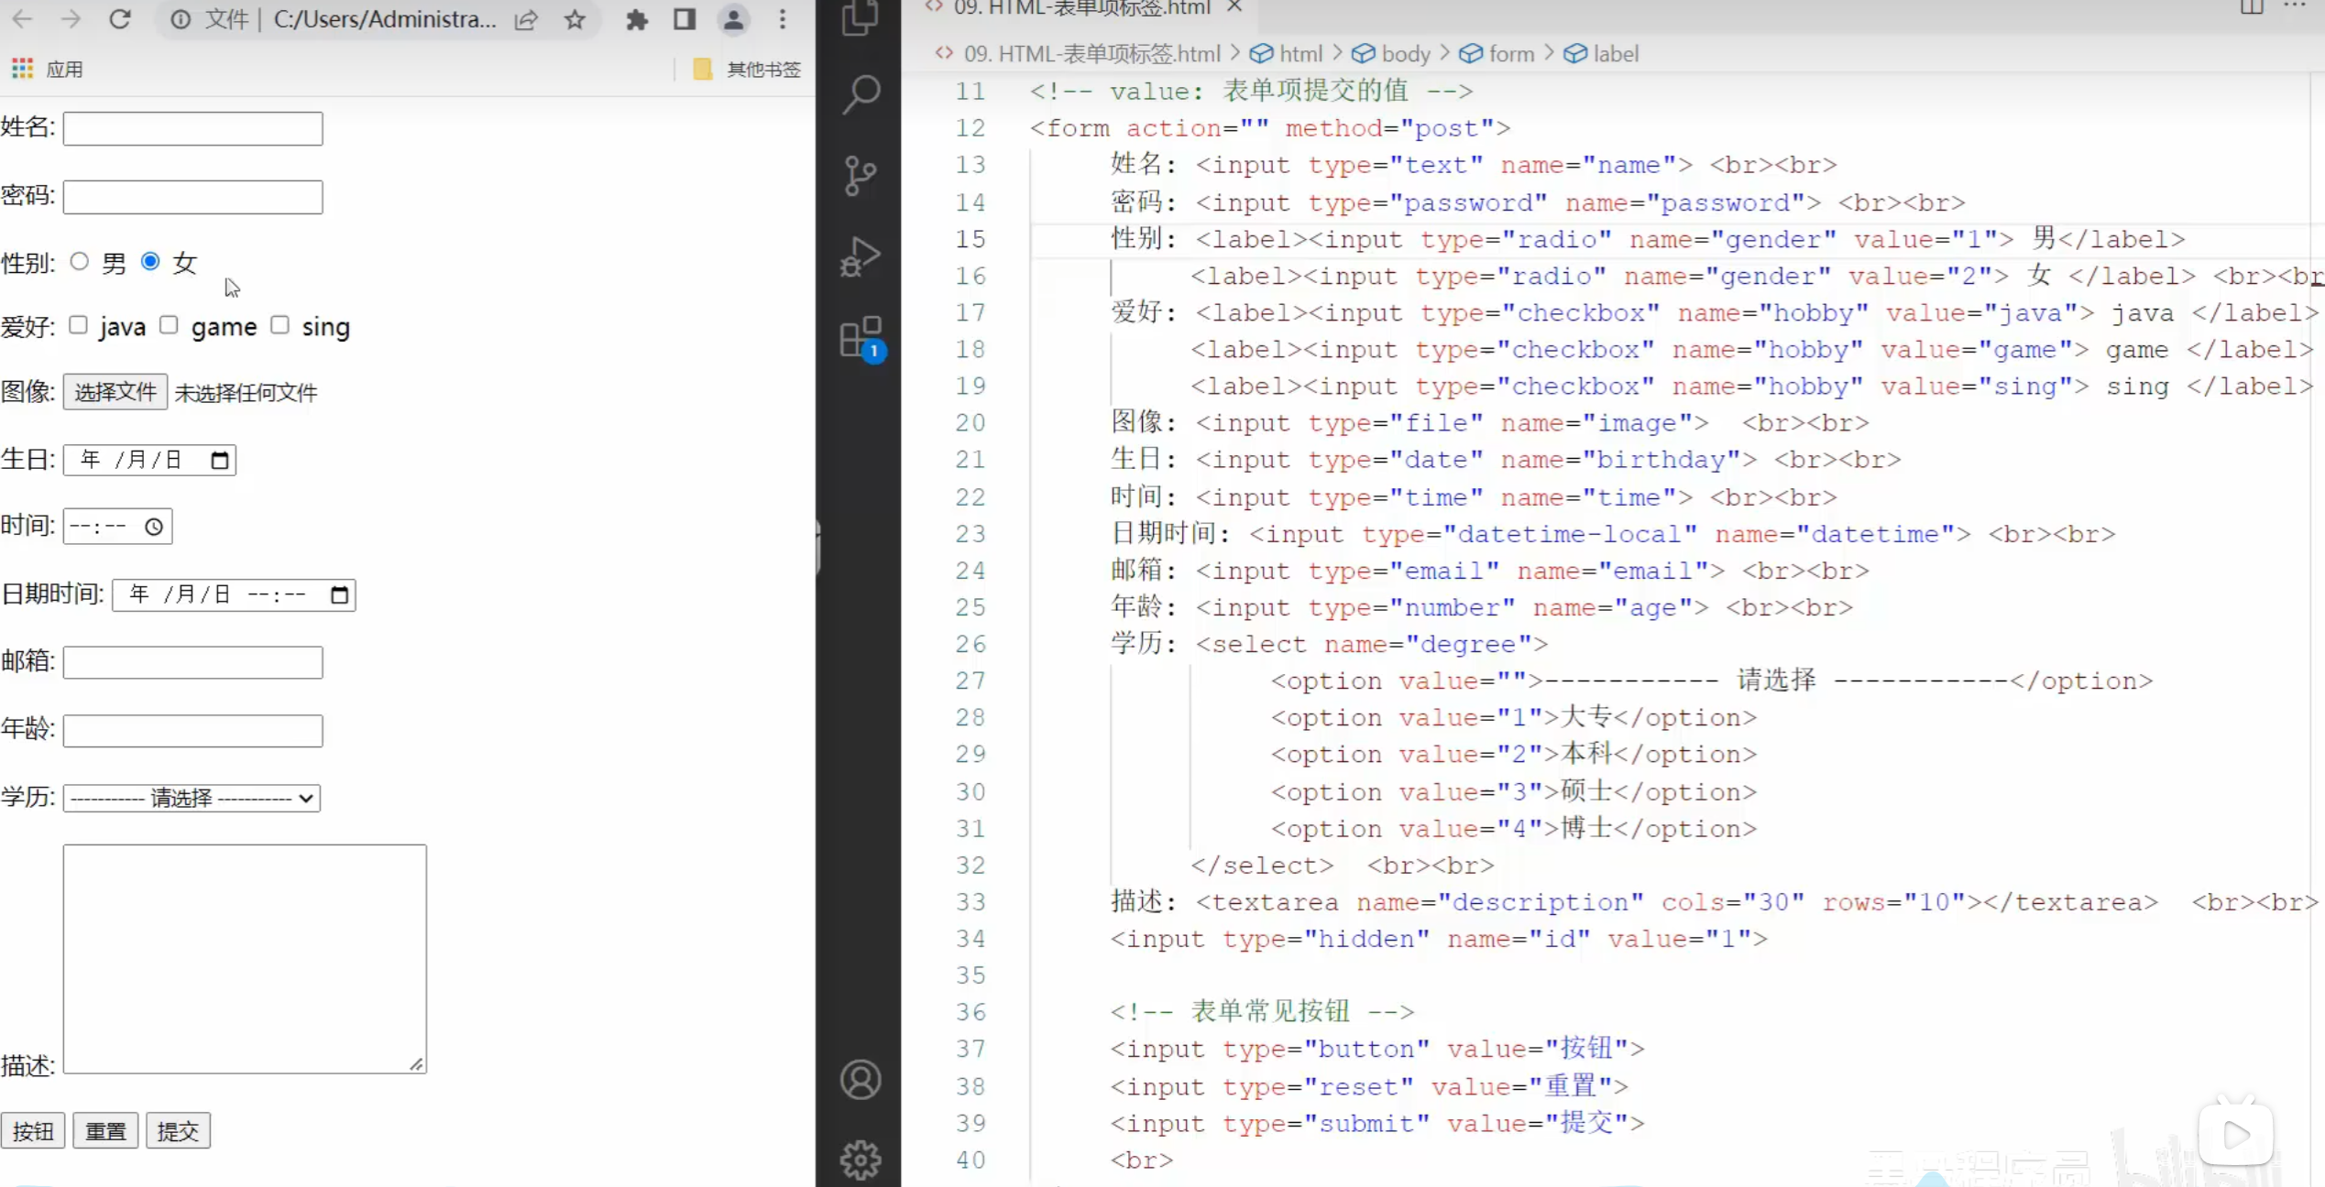Image resolution: width=2325 pixels, height=1187 pixels.
Task: Open the Run and Debug view icon
Action: click(861, 256)
